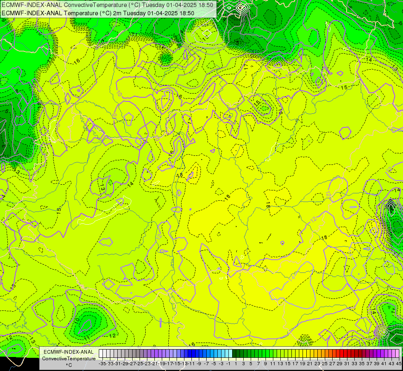Click the '-21' legend scale value

[x=154, y=364]
